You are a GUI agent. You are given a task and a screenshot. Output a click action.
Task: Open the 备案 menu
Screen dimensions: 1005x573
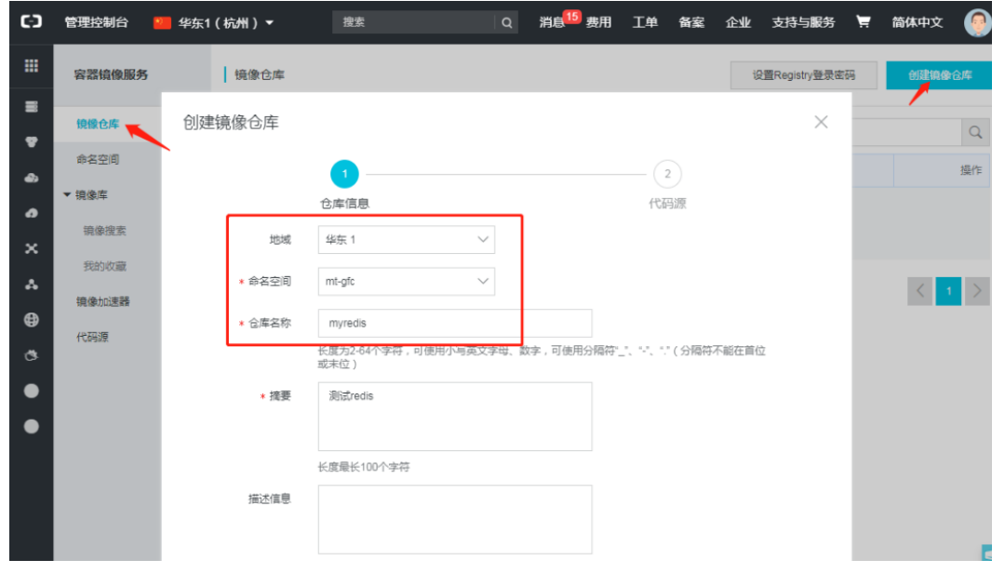(691, 22)
